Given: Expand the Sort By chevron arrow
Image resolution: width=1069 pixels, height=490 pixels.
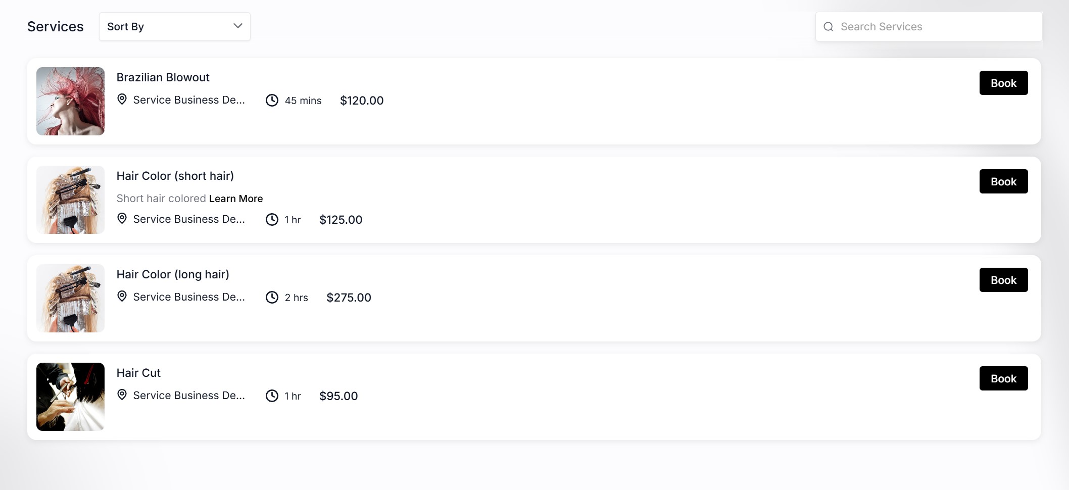Looking at the screenshot, I should click(237, 26).
